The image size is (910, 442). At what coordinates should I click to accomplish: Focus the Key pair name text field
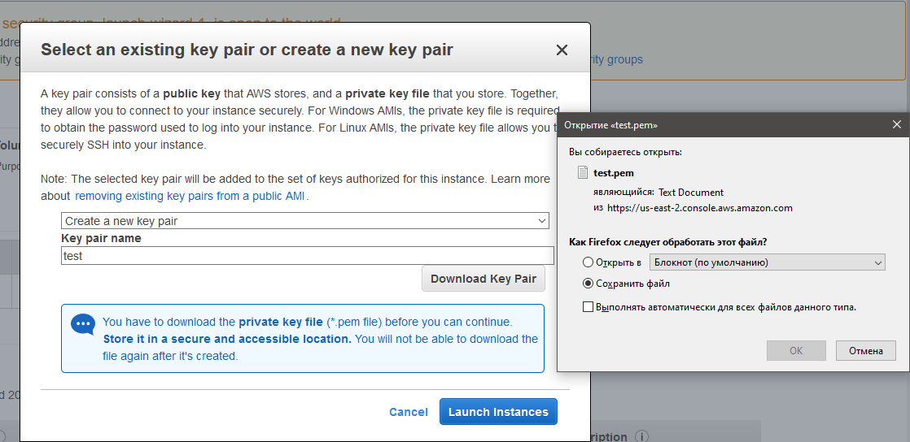pos(308,256)
